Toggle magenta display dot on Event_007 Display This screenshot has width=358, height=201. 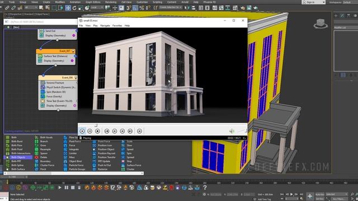click(x=72, y=61)
